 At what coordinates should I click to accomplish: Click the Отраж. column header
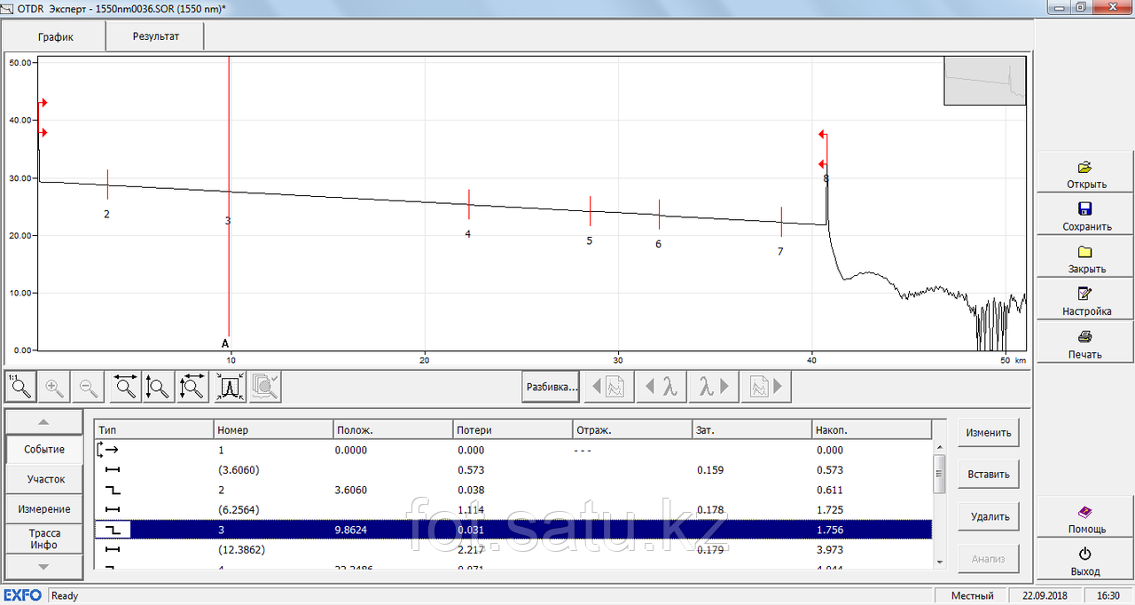pyautogui.click(x=633, y=430)
